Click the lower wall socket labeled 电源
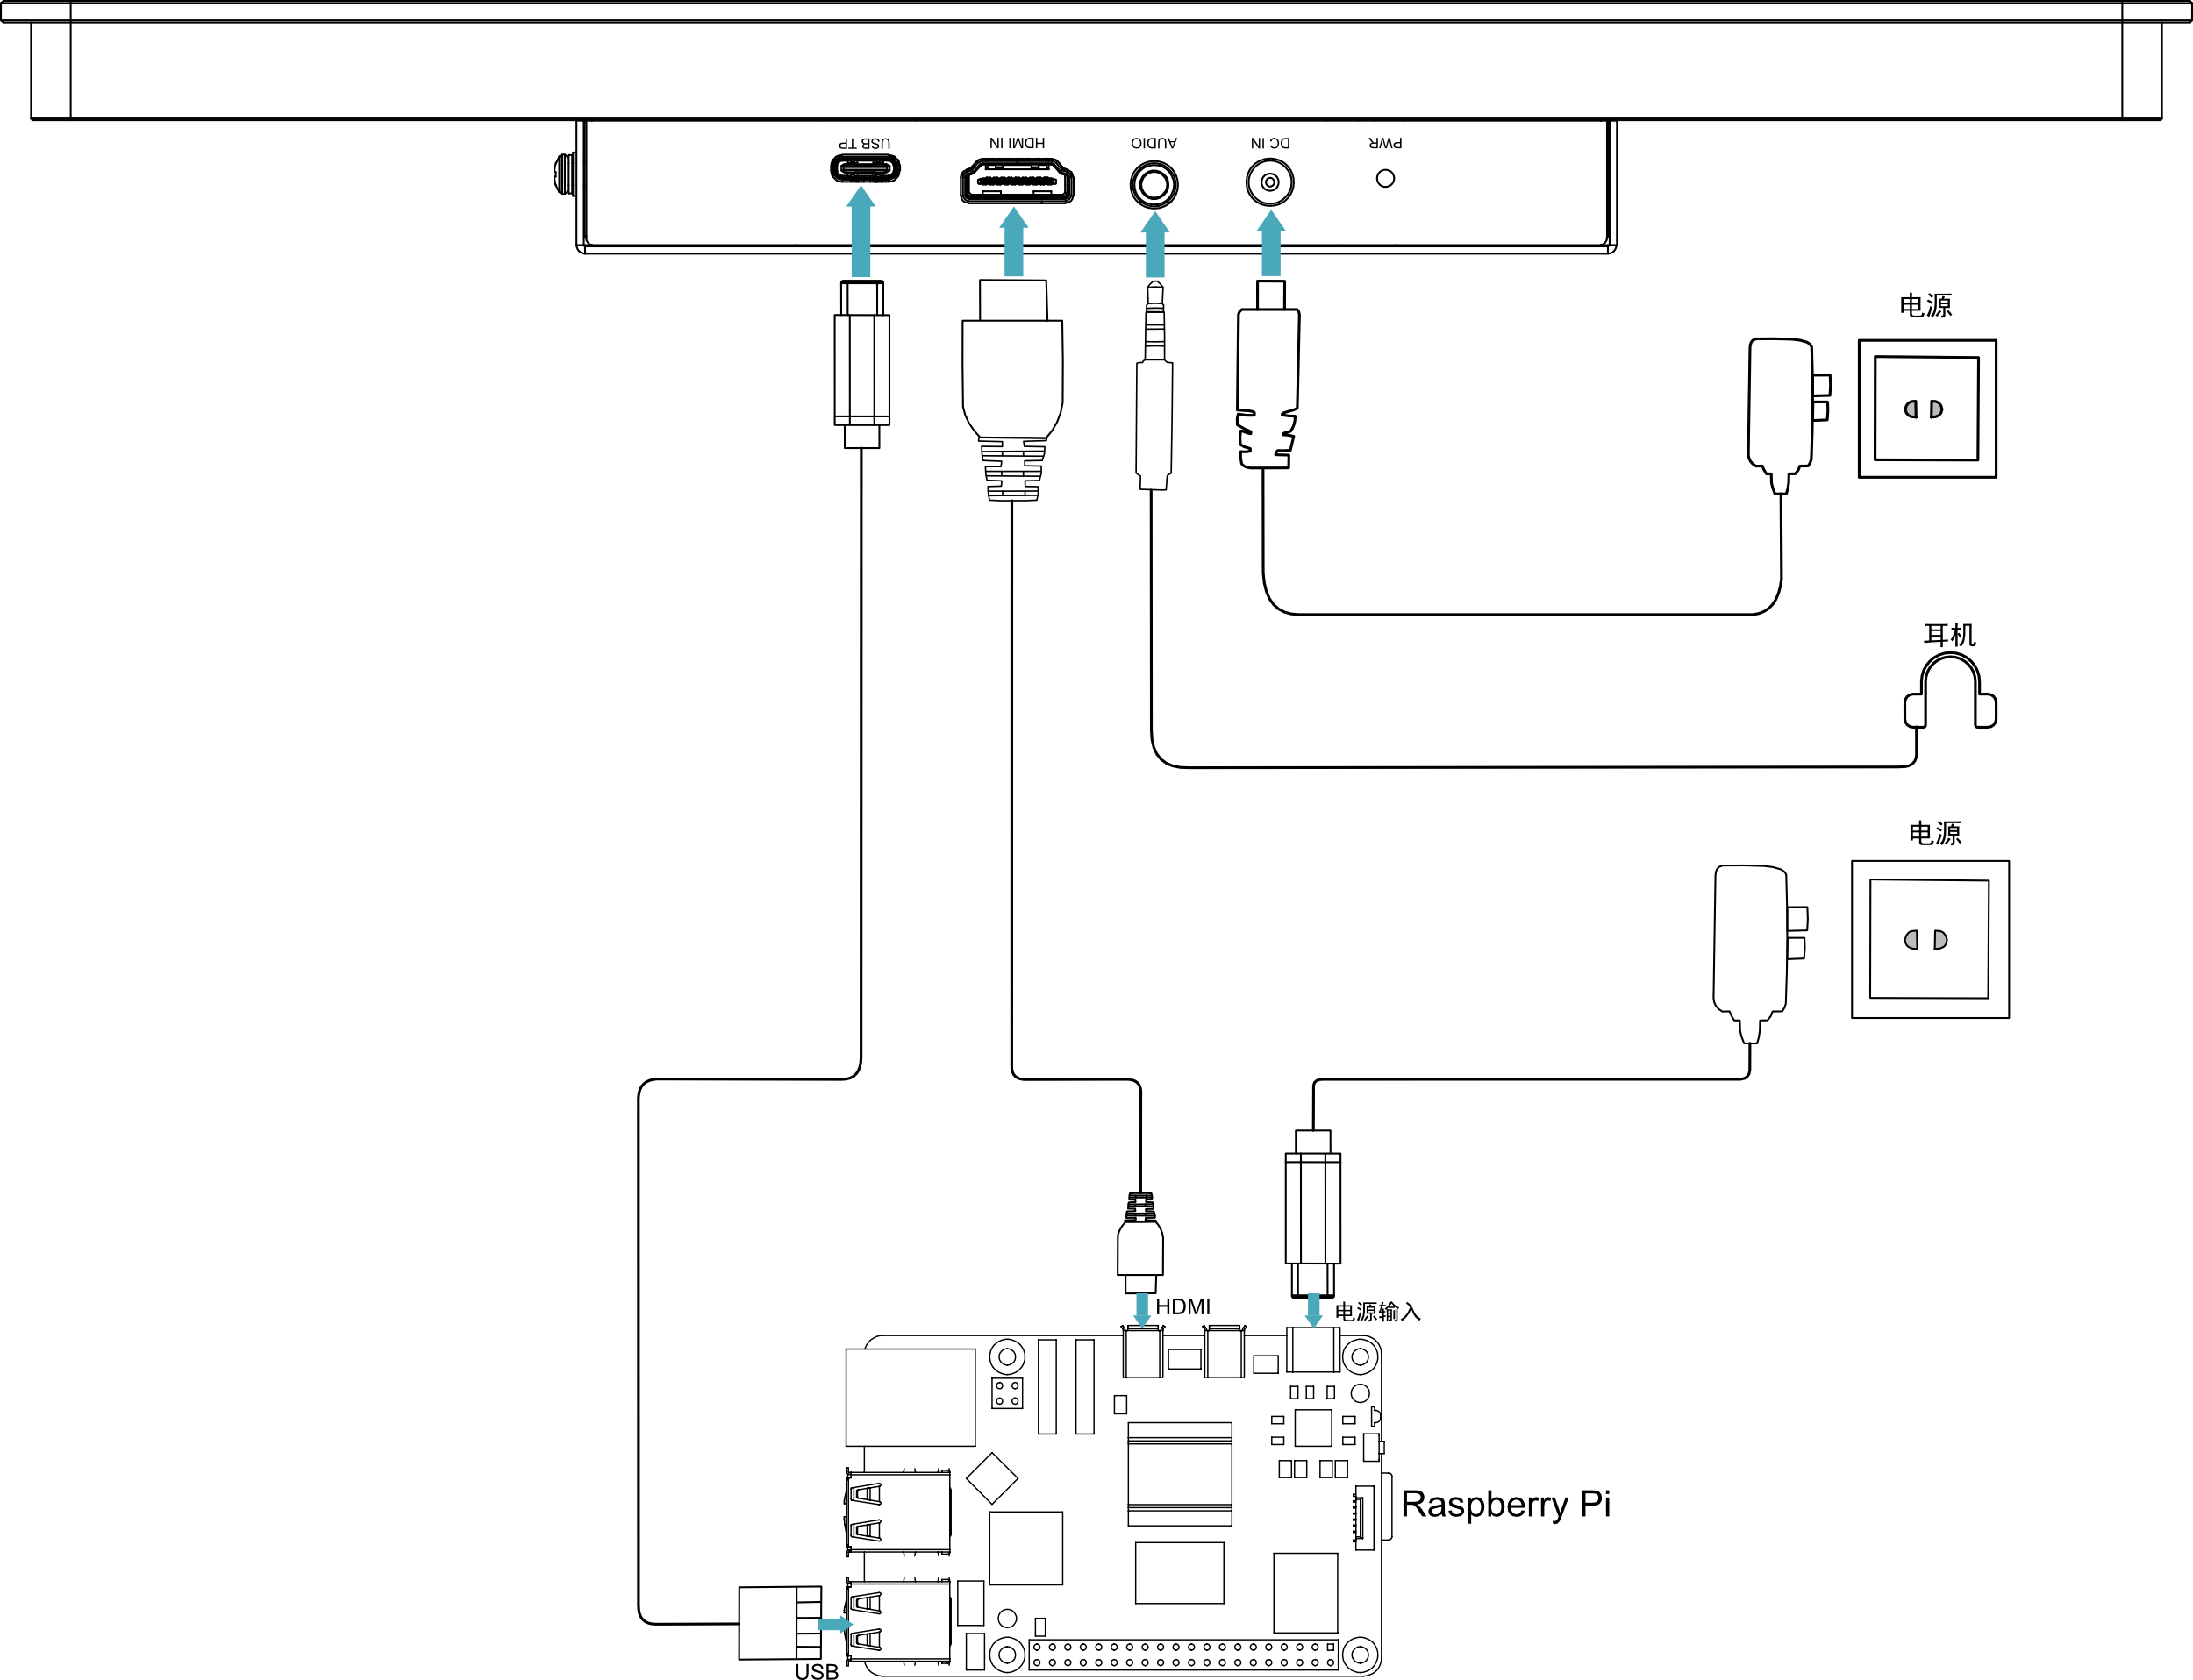The height and width of the screenshot is (1680, 2193). point(1930,939)
